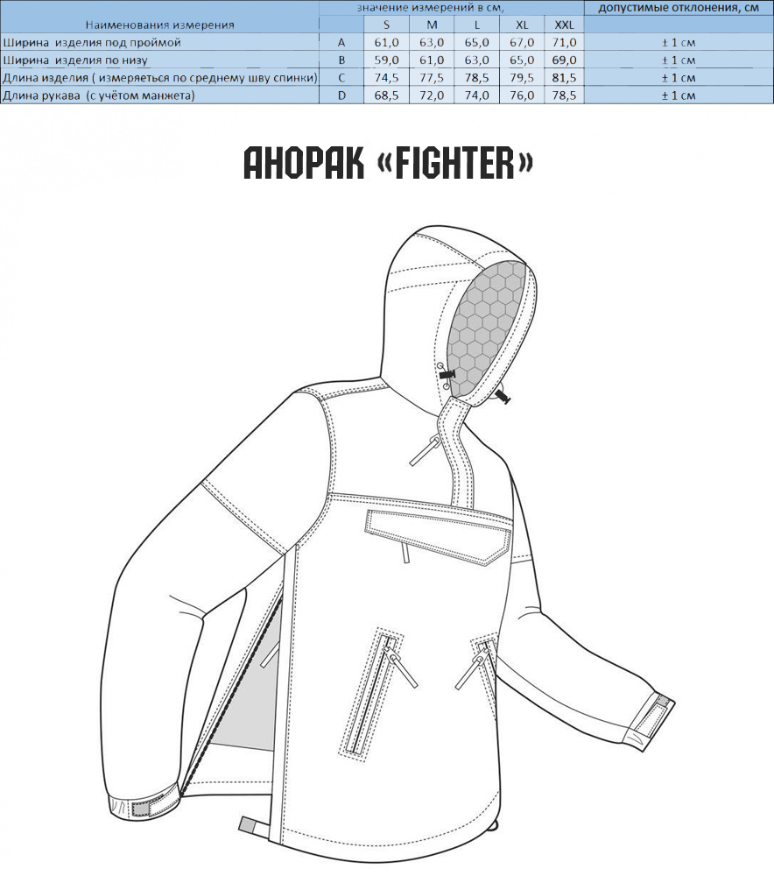Screen dimensions: 774x876
Task: Select the S size column header
Action: (386, 25)
